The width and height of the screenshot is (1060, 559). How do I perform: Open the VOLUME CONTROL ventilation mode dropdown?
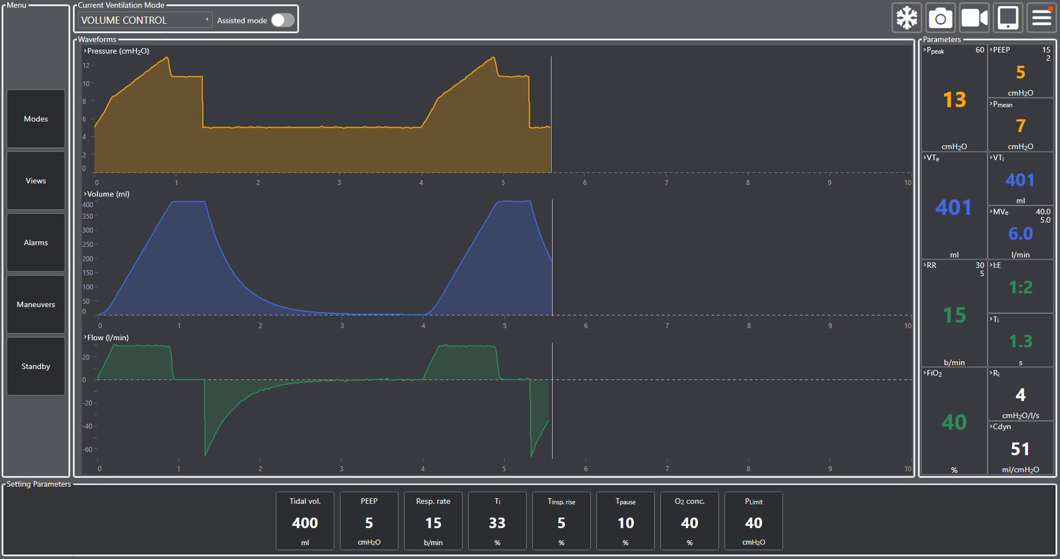(145, 20)
